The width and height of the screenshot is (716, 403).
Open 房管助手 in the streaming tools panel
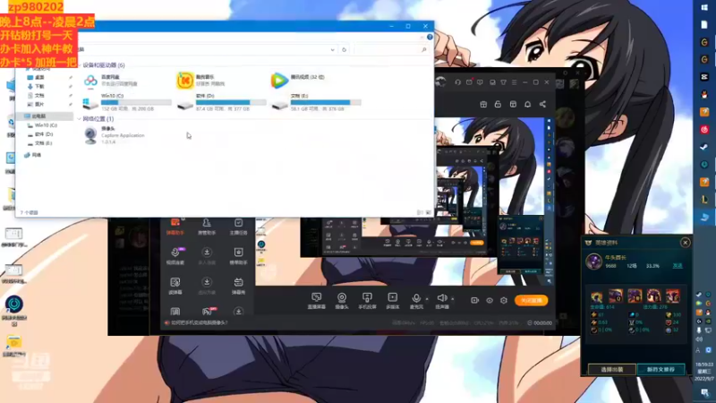(207, 226)
